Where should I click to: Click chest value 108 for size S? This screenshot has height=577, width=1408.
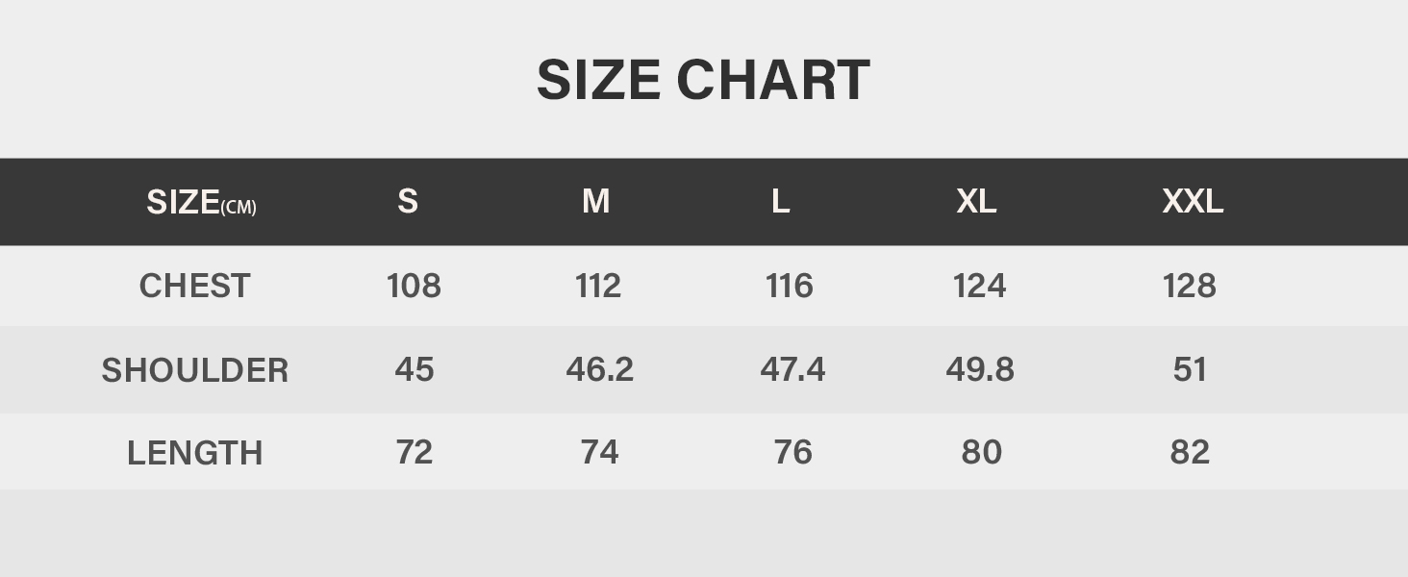414,286
